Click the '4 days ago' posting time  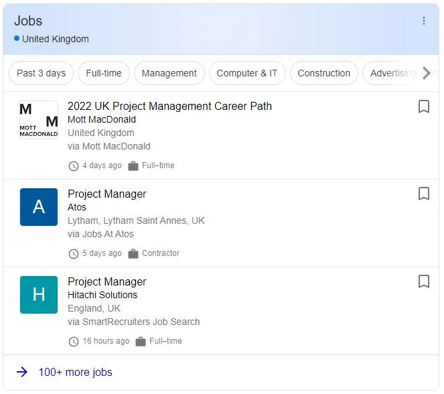click(x=102, y=166)
